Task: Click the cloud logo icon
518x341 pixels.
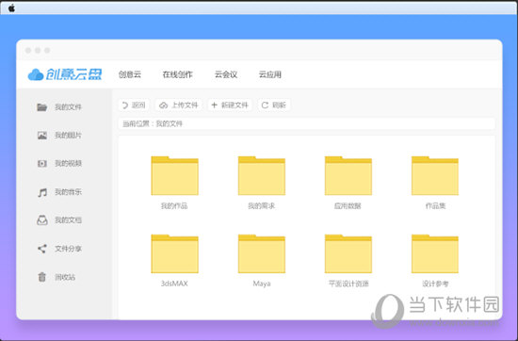Action: [x=36, y=74]
